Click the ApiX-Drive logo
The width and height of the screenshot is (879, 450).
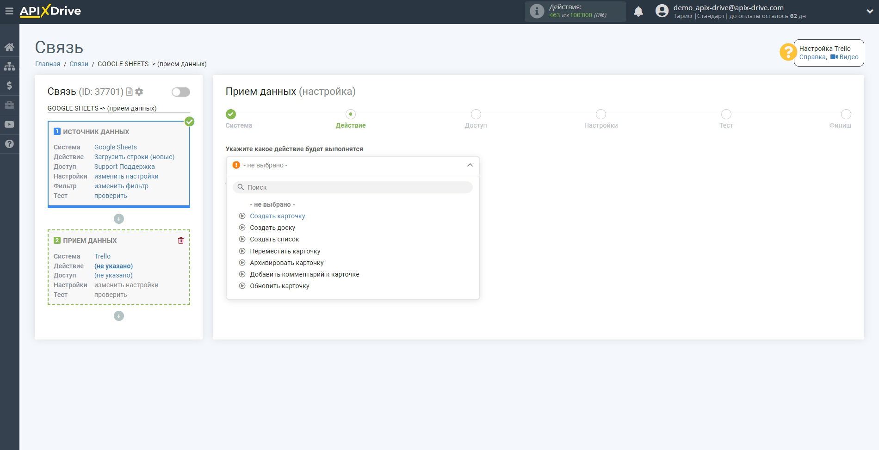point(50,11)
